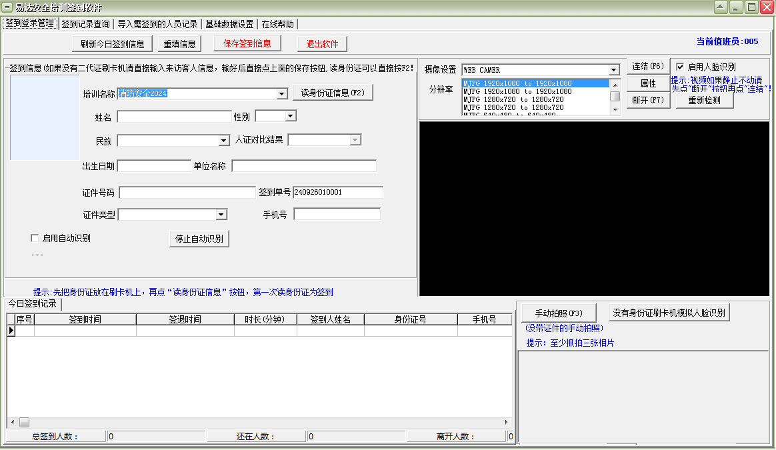Click the app icon in the title bar
776x450 pixels.
tap(7, 7)
